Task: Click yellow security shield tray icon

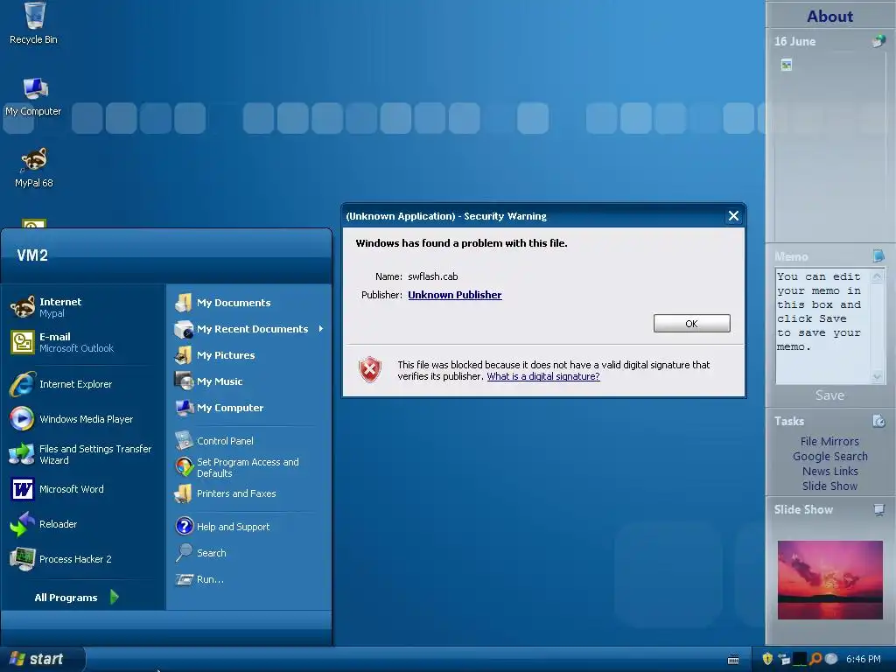Action: point(767,659)
